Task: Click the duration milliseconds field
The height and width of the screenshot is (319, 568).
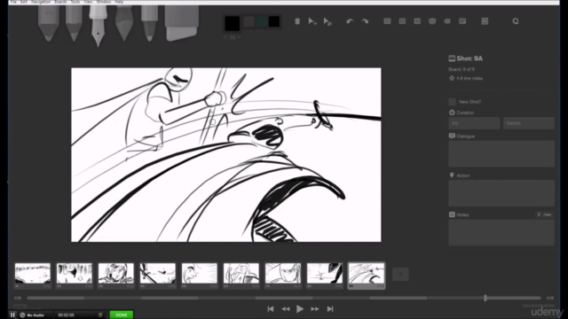Action: pos(474,123)
